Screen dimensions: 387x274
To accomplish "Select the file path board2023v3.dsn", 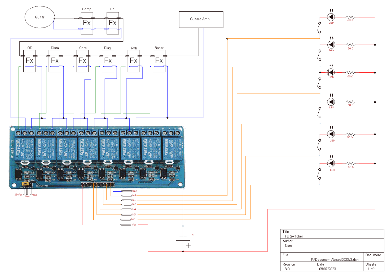I will coord(335,259).
